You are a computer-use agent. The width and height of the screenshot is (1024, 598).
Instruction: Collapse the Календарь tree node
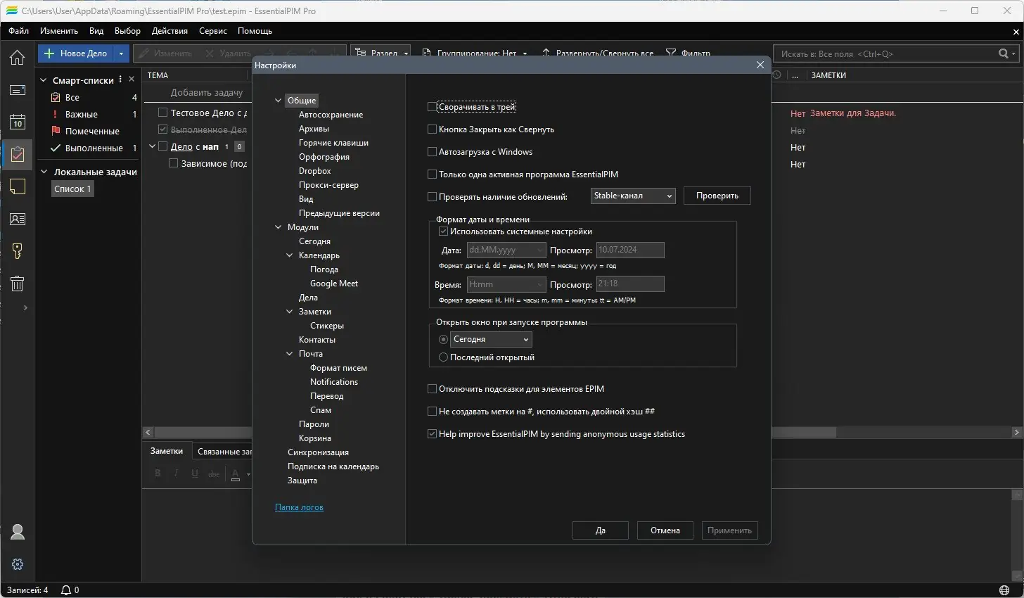coord(290,255)
